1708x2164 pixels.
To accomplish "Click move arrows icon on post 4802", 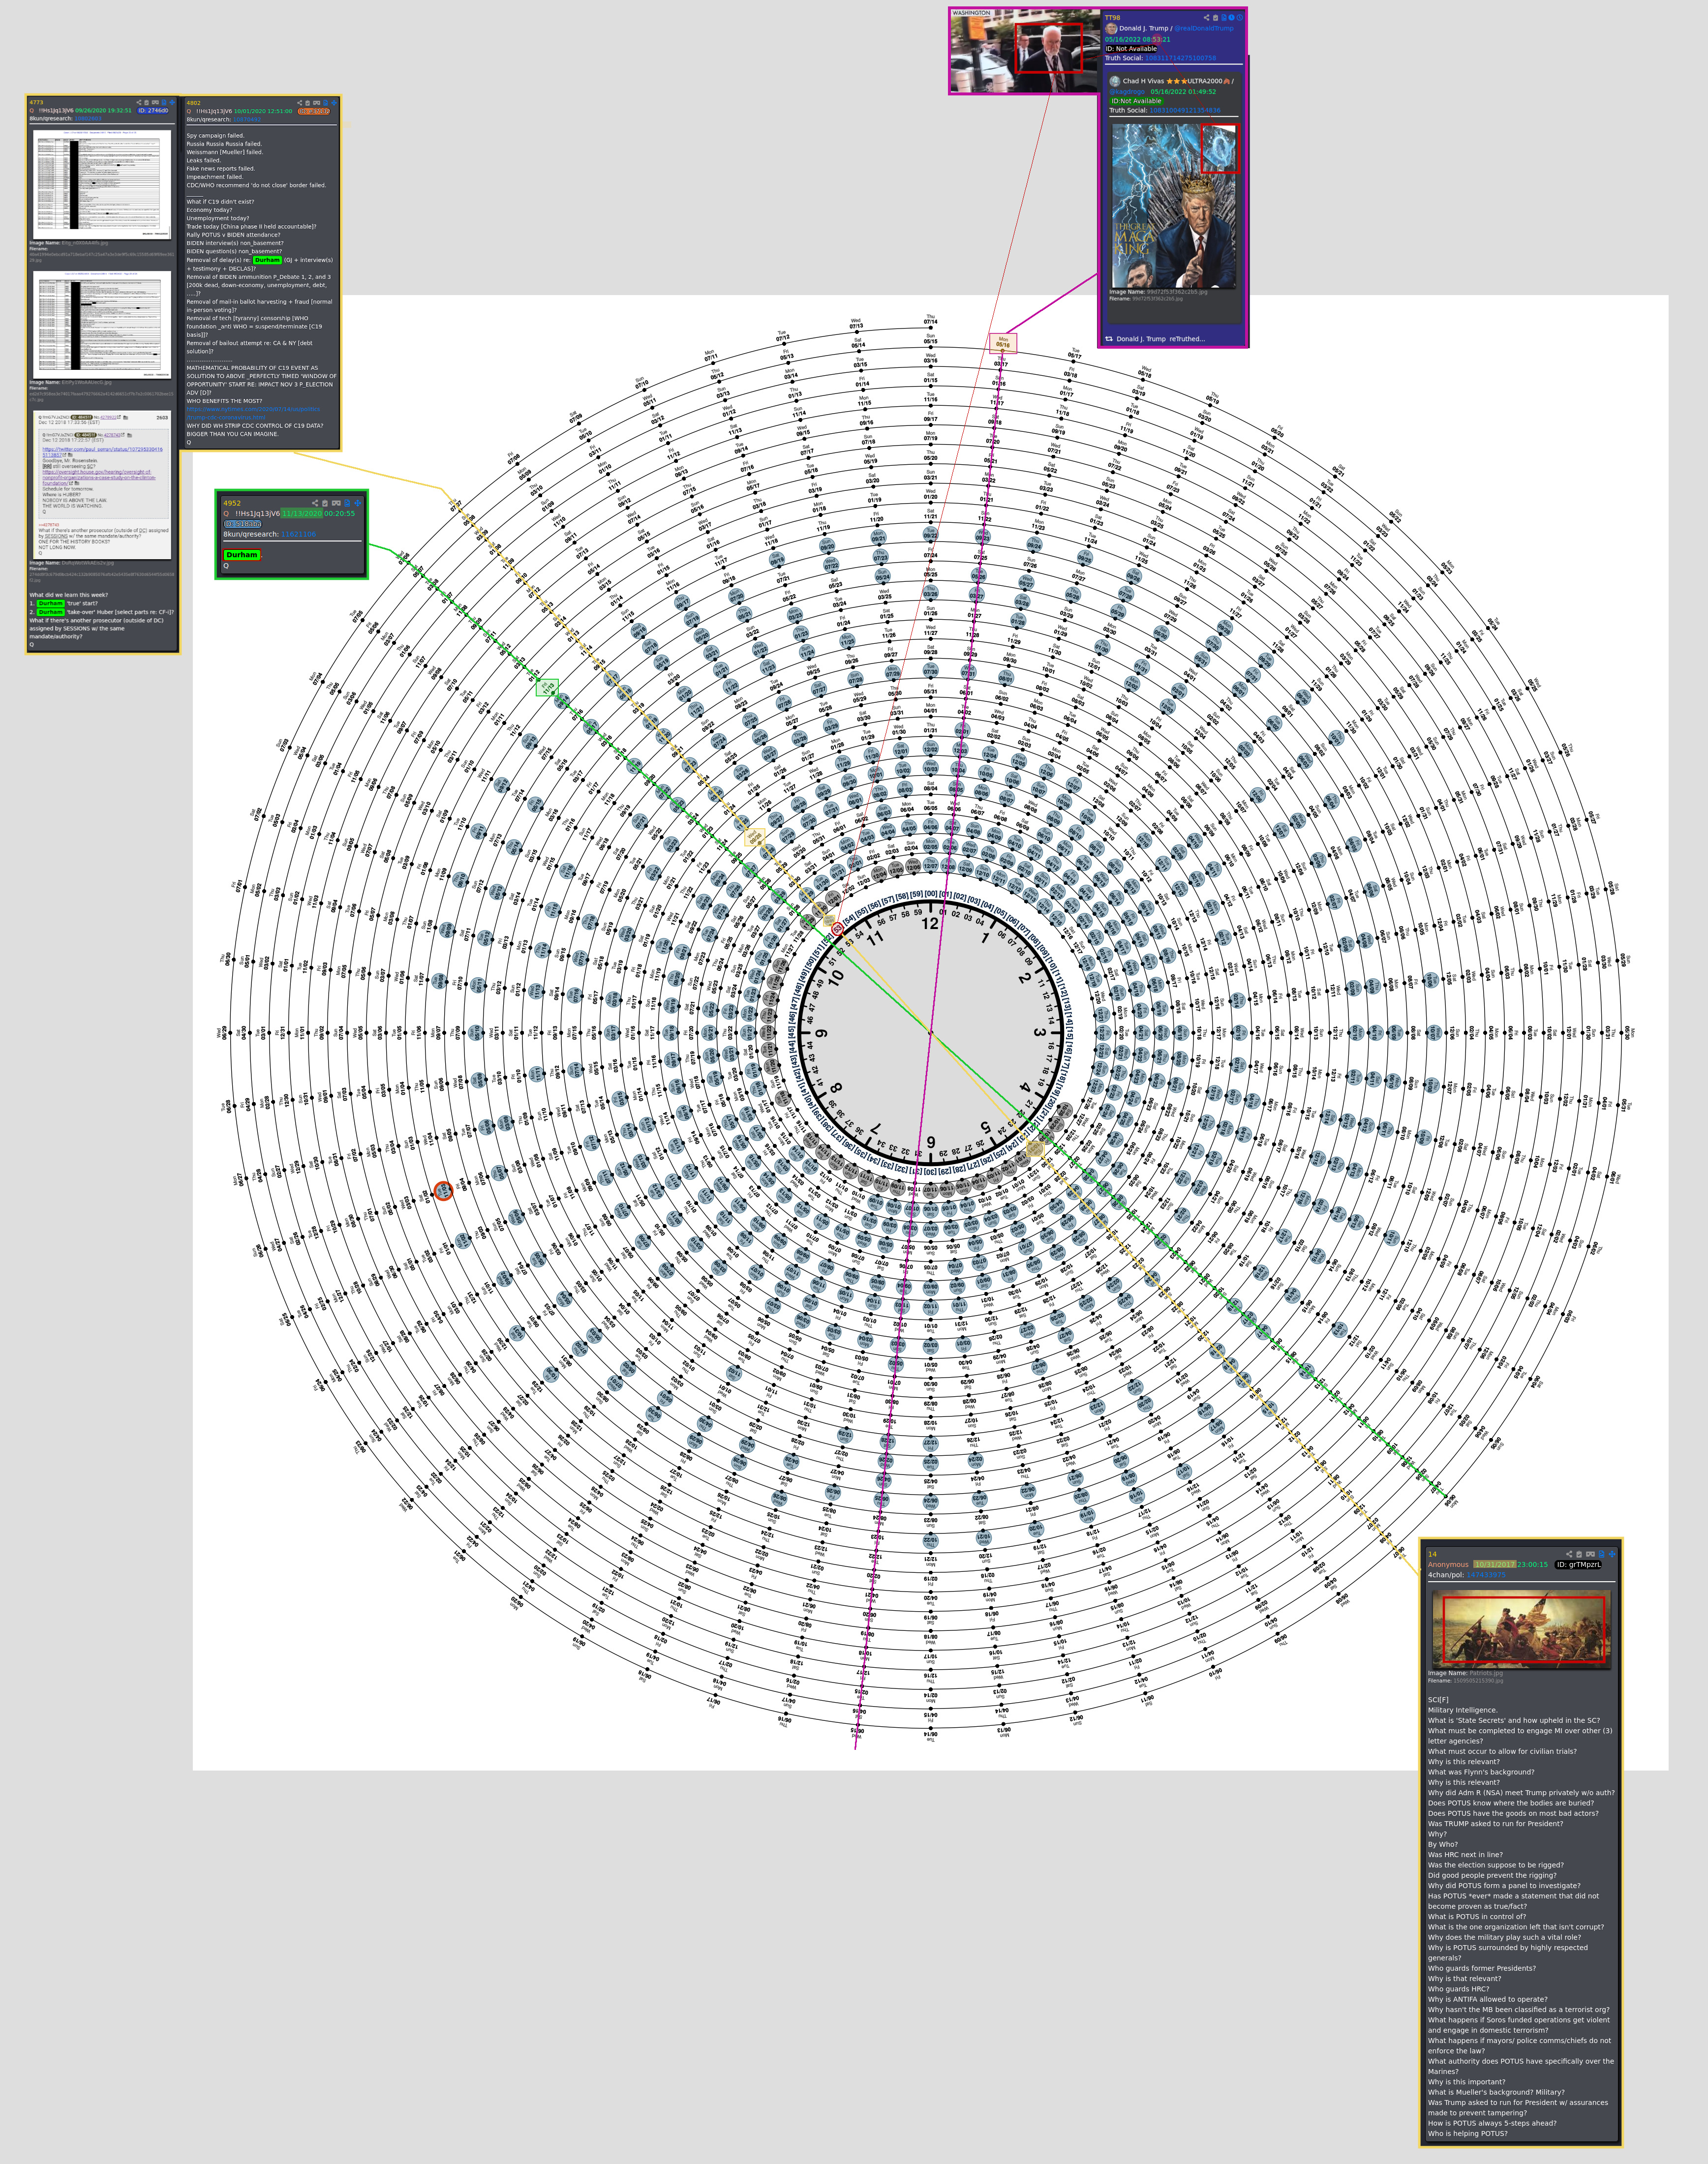I will [334, 103].
